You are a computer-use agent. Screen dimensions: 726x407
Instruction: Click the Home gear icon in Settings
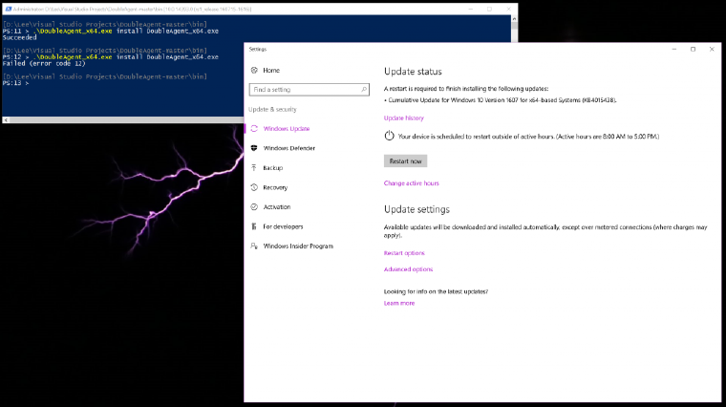pos(254,71)
